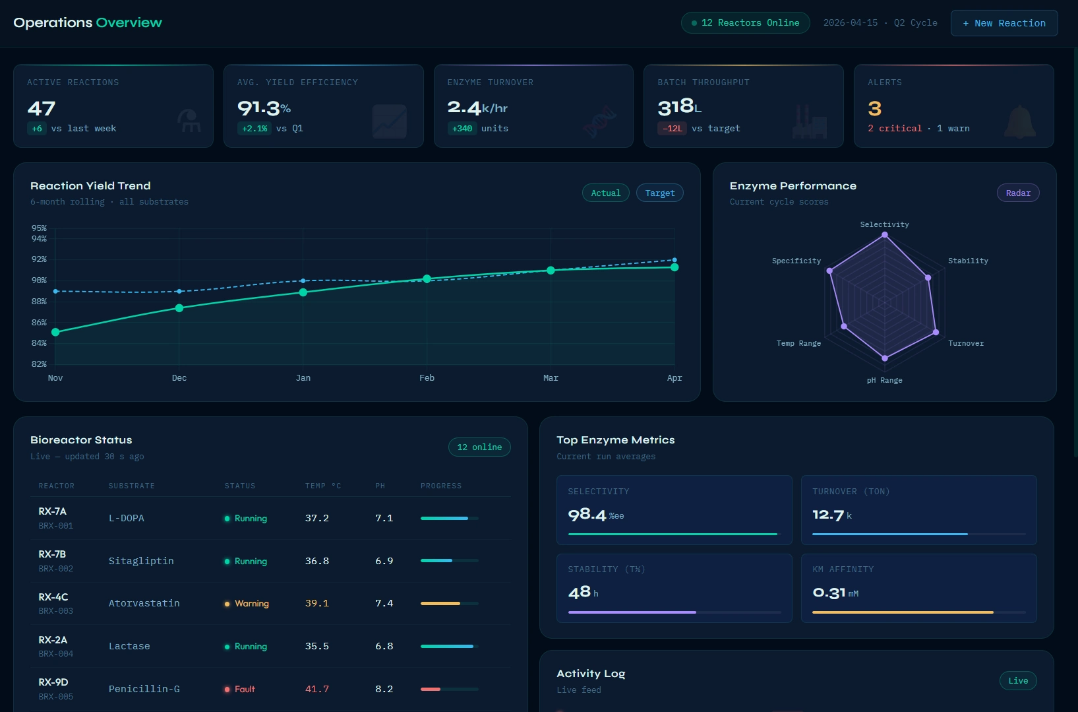This screenshot has width=1078, height=712.
Task: Click the green Running dot beside RX-2A Lactase
Action: [227, 646]
